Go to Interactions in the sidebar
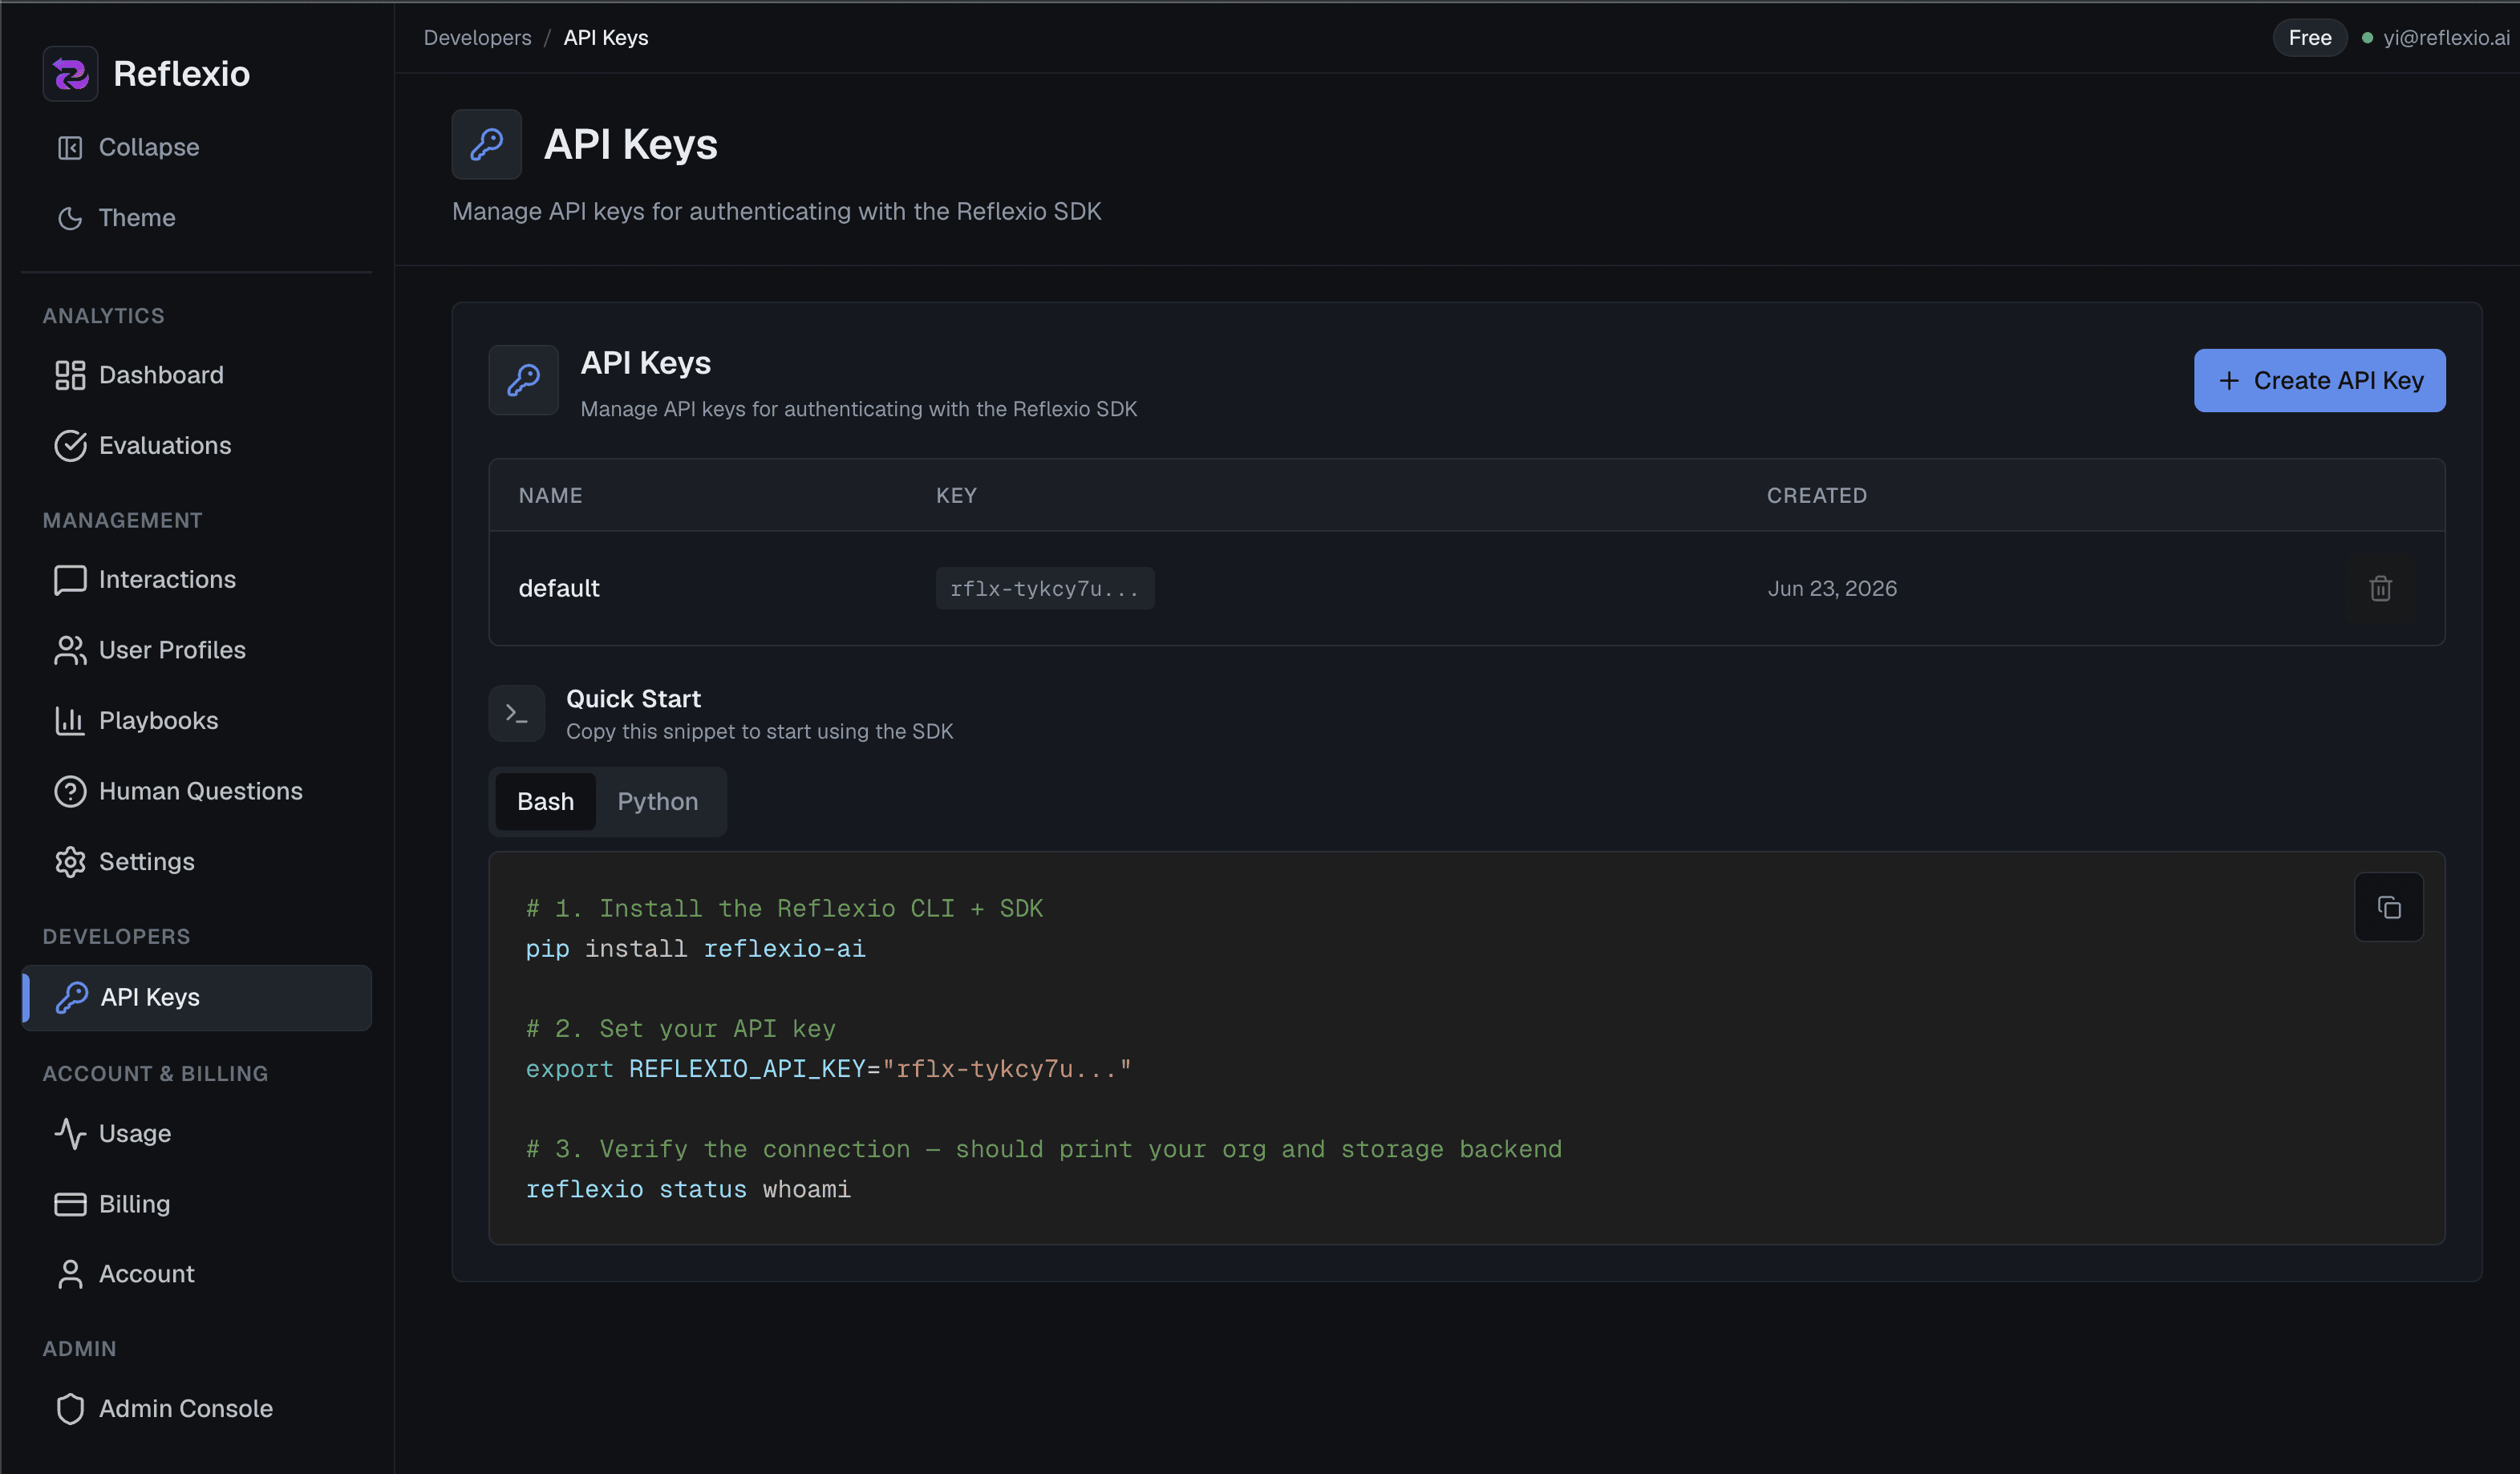2520x1474 pixels. 196,580
